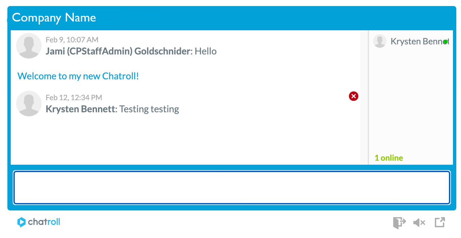Click the sign out door icon
The image size is (461, 238).
[x=399, y=223]
